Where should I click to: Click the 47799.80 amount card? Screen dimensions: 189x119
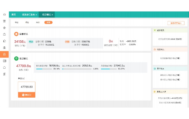27,87
